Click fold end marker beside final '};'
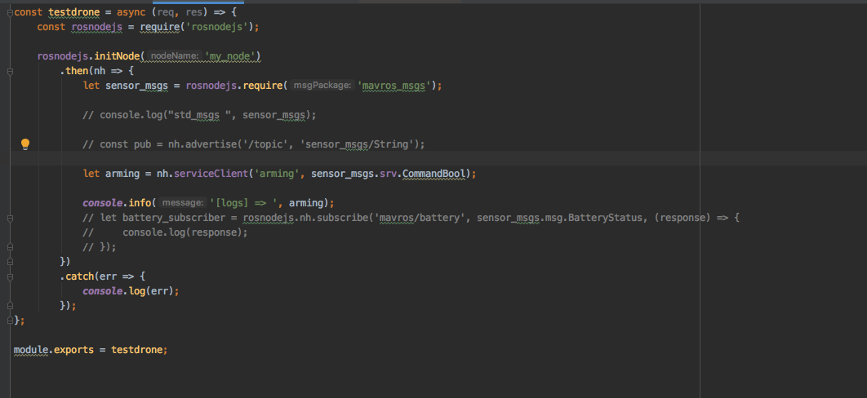 pyautogui.click(x=10, y=321)
